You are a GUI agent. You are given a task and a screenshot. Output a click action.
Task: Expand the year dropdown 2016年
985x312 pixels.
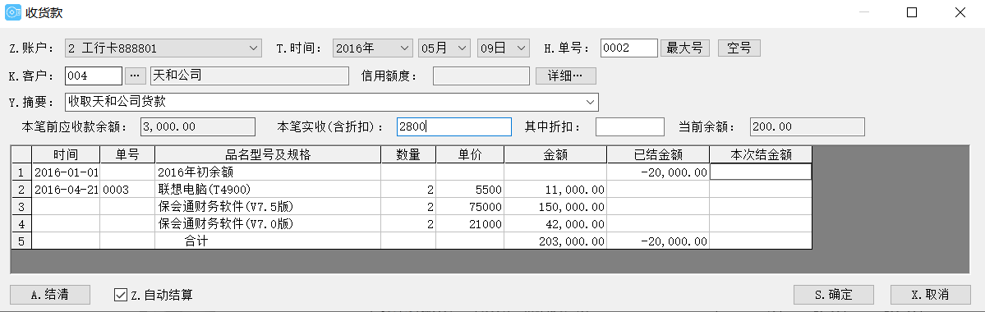(371, 48)
